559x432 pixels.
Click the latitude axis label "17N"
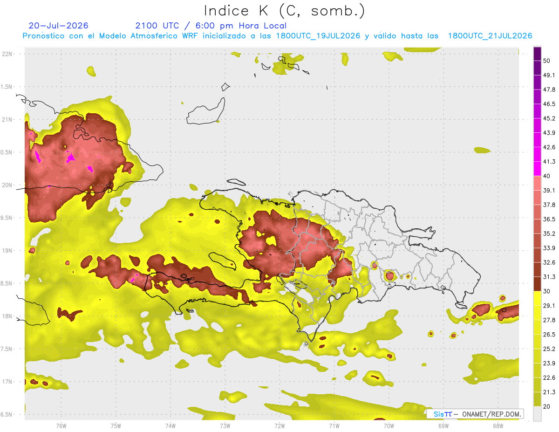pyautogui.click(x=7, y=382)
